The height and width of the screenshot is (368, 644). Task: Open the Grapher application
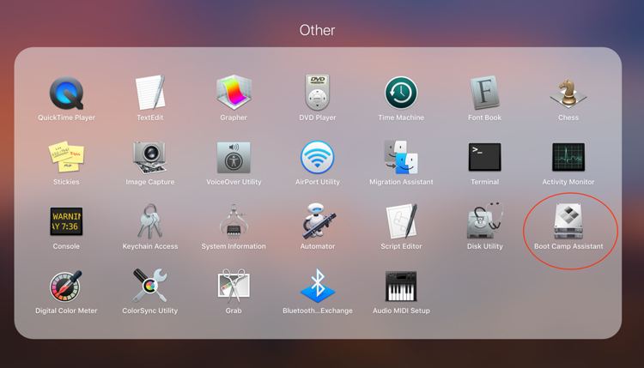point(234,93)
